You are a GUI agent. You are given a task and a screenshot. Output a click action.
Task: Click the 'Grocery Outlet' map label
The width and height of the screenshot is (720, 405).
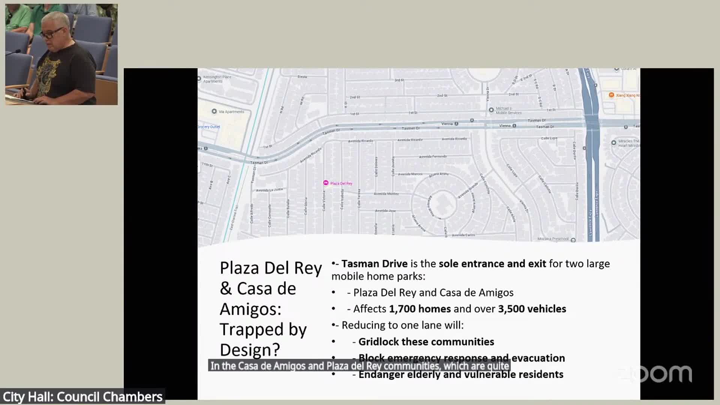pyautogui.click(x=209, y=127)
